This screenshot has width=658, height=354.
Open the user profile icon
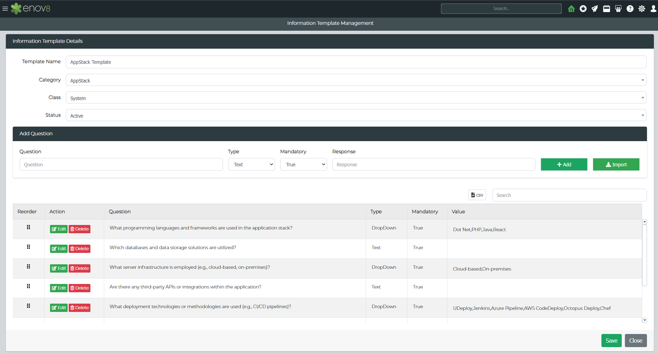point(653,9)
